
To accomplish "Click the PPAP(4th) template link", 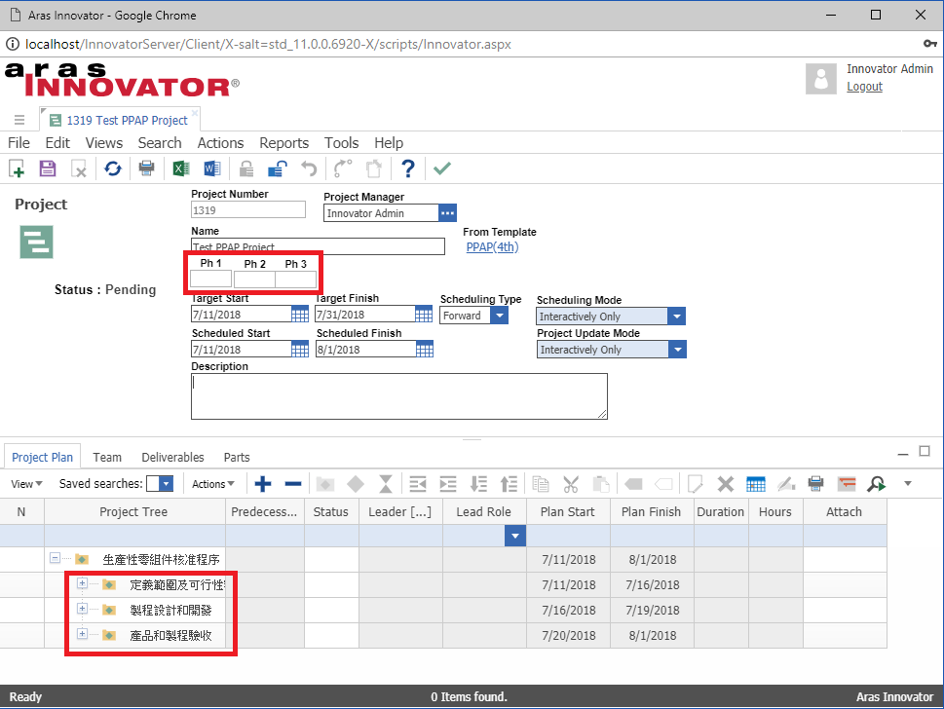I will pyautogui.click(x=492, y=247).
